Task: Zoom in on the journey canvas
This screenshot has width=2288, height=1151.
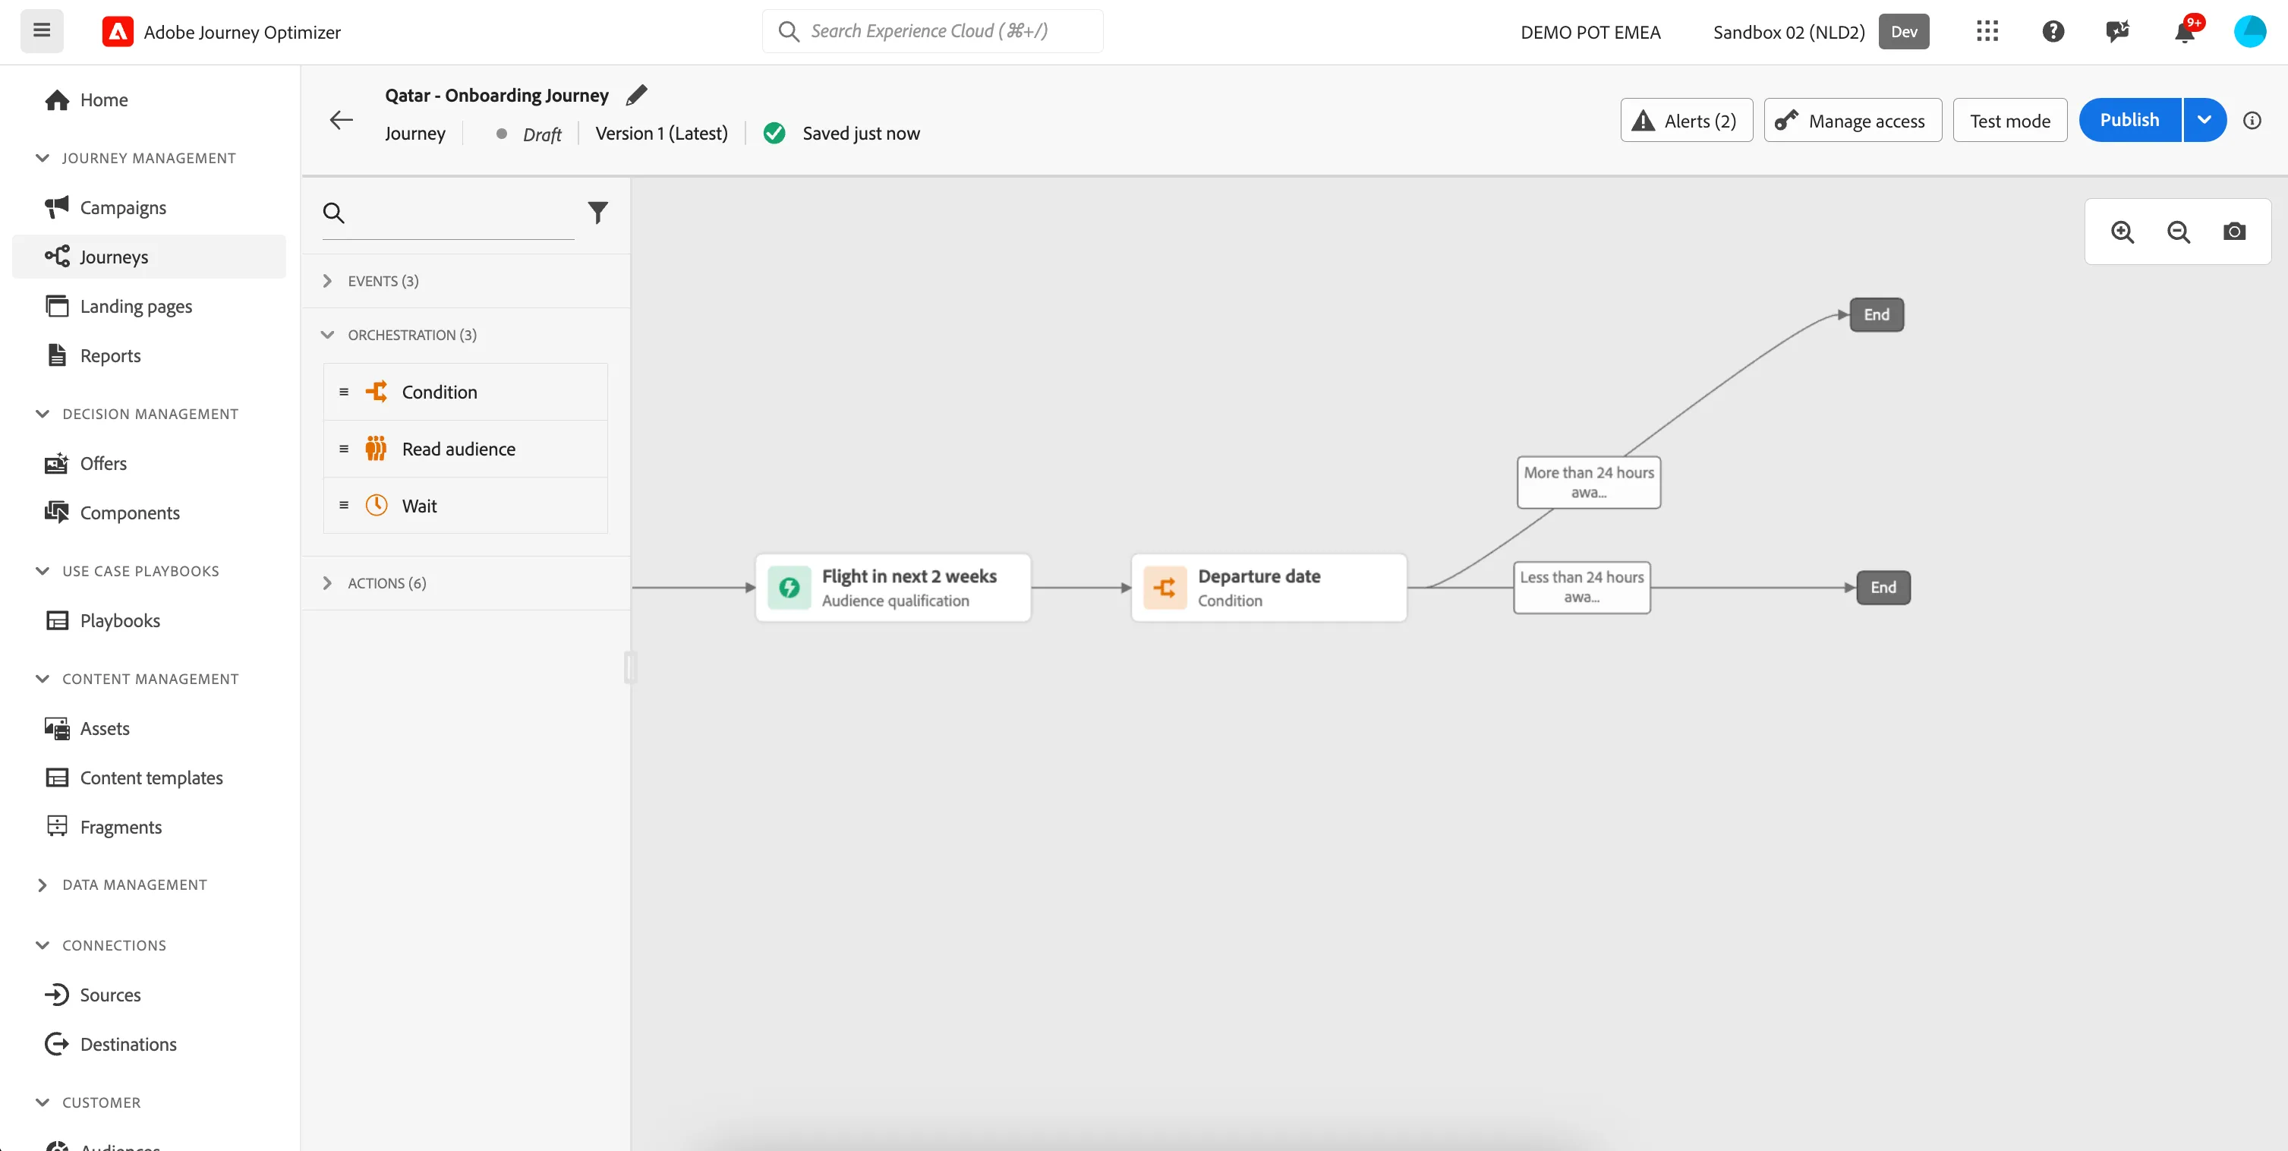Action: pyautogui.click(x=2122, y=232)
